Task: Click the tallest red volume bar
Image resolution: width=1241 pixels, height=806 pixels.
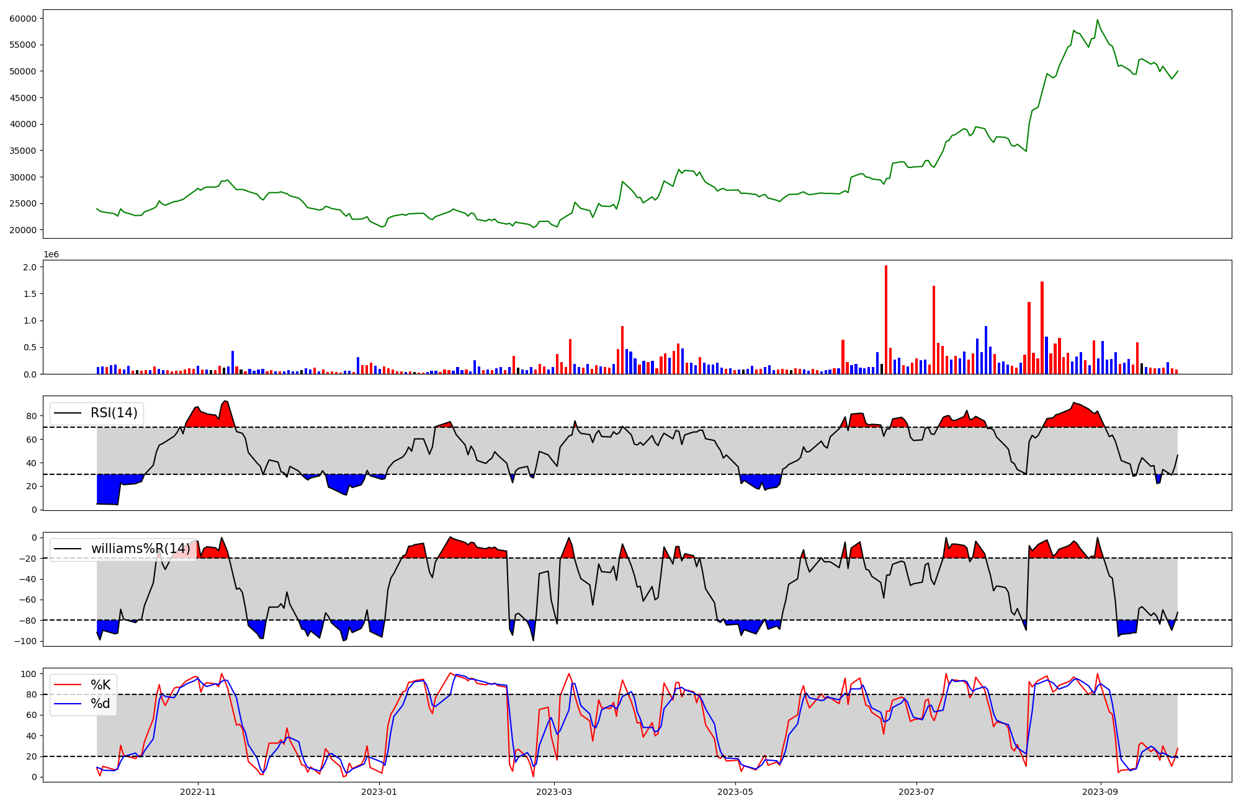Action: tap(886, 319)
